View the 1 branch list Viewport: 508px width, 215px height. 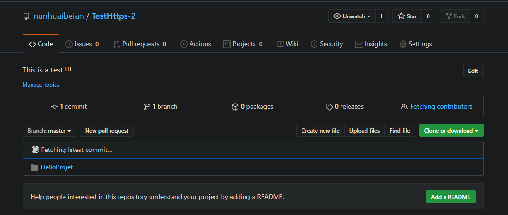coord(161,106)
